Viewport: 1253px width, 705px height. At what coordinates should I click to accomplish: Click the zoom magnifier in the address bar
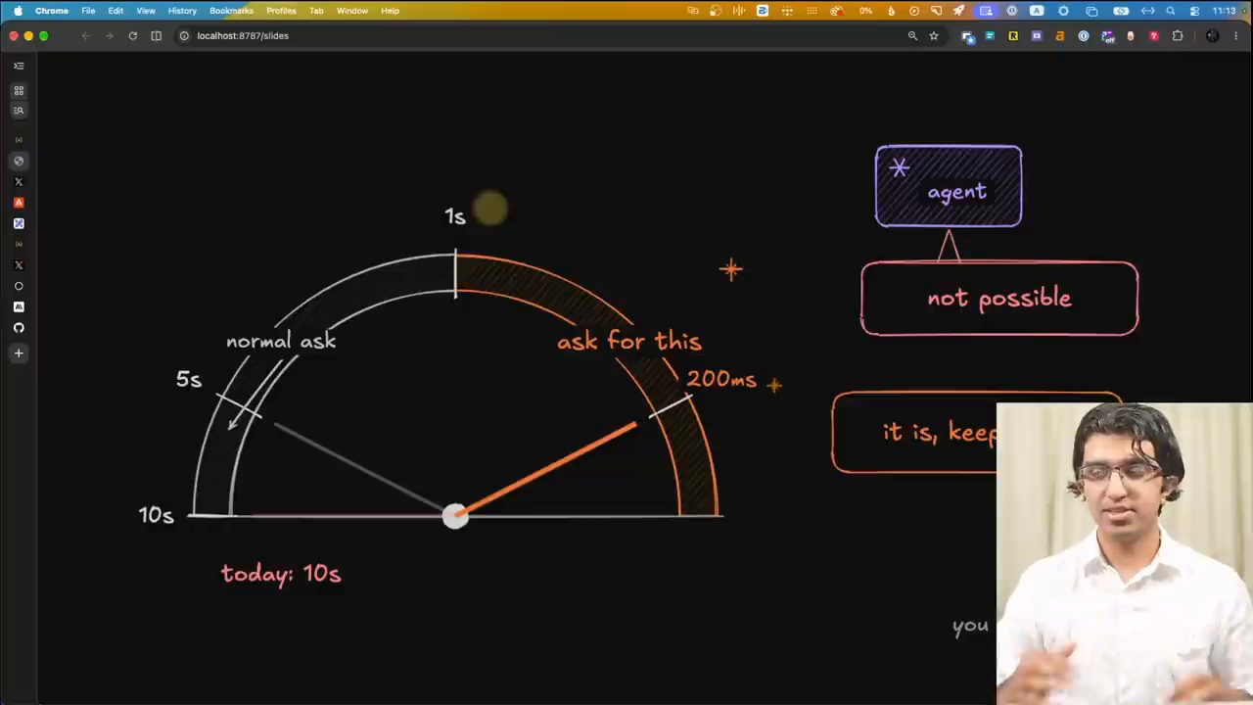(912, 36)
